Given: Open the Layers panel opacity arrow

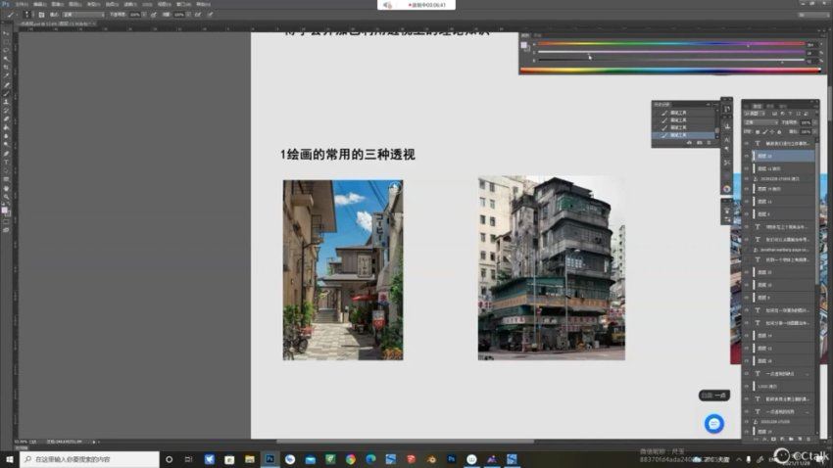Looking at the screenshot, I should click(814, 122).
